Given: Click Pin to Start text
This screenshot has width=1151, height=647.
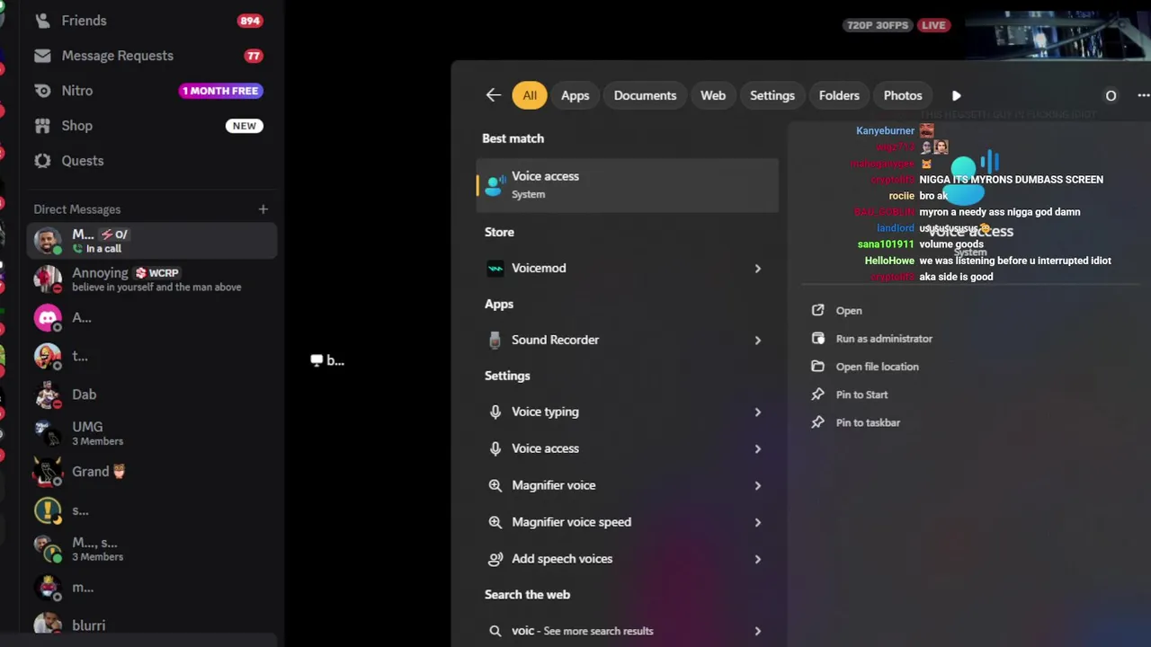Looking at the screenshot, I should [x=861, y=394].
